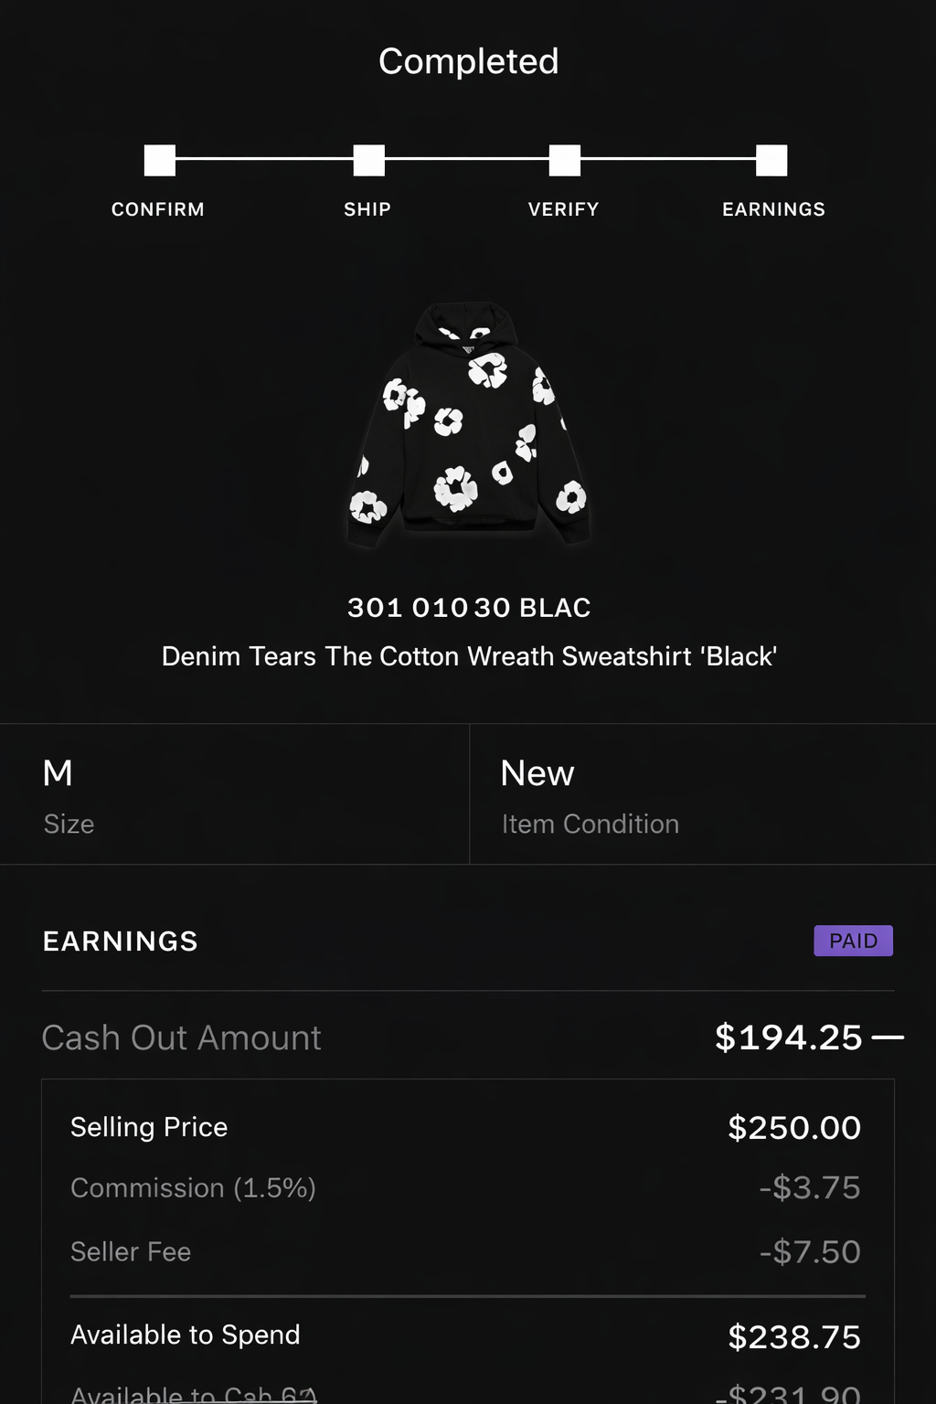
Task: Tap the Seller Fee label
Action: click(x=131, y=1251)
